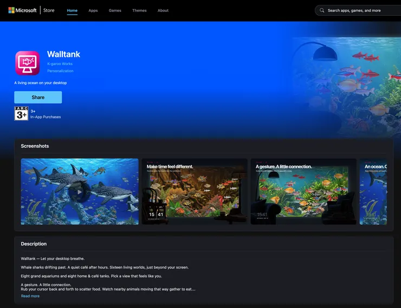Open the Games tab
This screenshot has width=401, height=308.
point(115,10)
